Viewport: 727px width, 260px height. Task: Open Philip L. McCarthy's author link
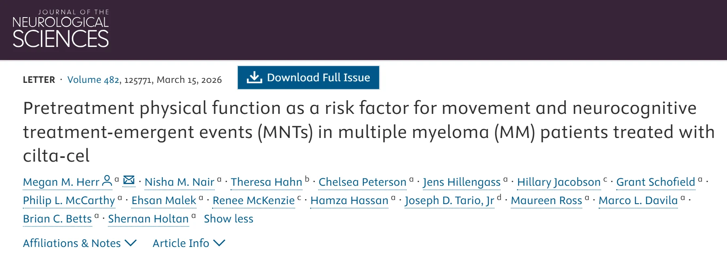click(68, 200)
